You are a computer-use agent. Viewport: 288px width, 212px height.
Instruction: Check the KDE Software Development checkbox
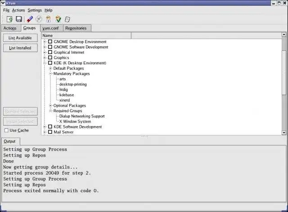50,126
